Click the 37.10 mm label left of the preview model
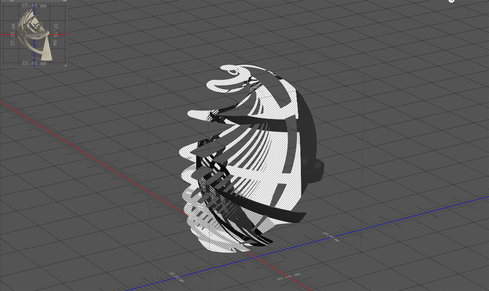The image size is (489, 291). click(x=13, y=35)
